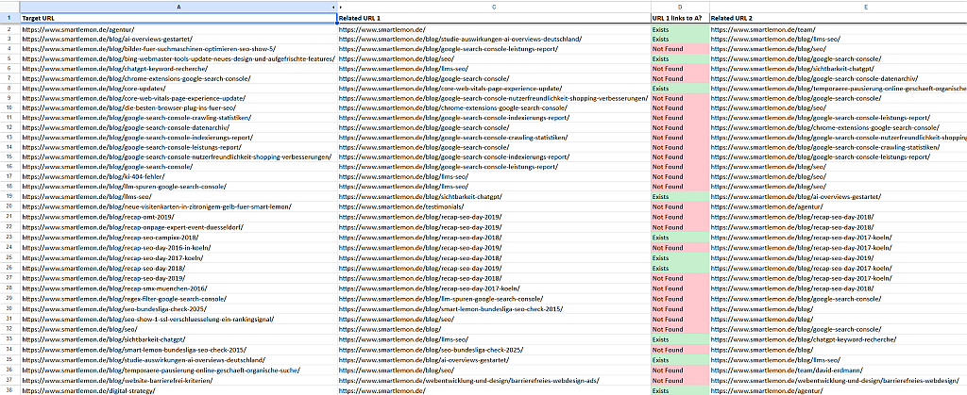Click Related URL 2 cell ending in /team/david-erdmann/

pyautogui.click(x=839, y=370)
